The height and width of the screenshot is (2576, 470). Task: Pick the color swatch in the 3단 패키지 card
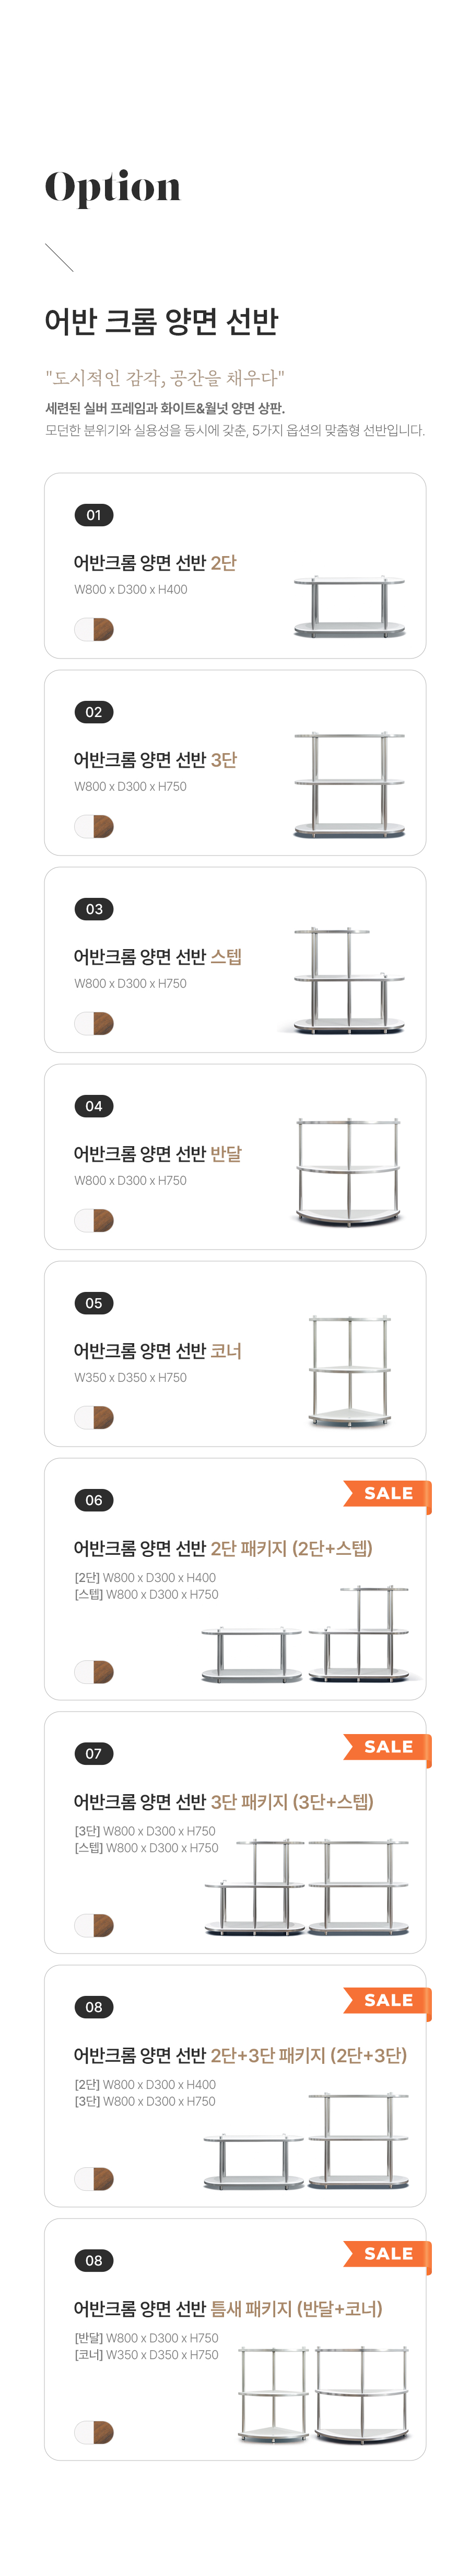[x=94, y=1925]
